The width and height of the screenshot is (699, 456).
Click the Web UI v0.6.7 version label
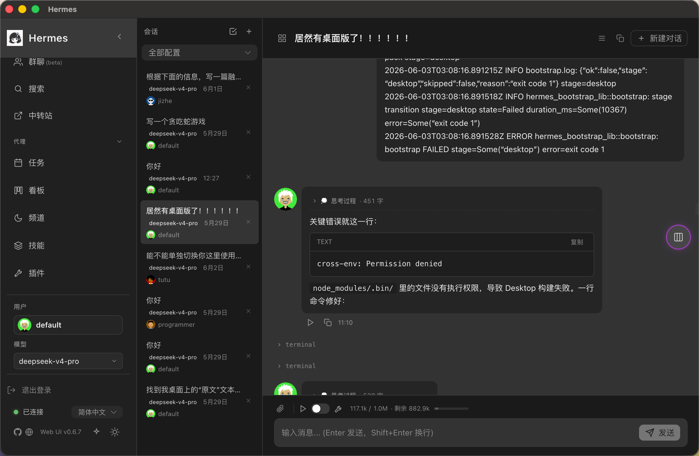(61, 432)
